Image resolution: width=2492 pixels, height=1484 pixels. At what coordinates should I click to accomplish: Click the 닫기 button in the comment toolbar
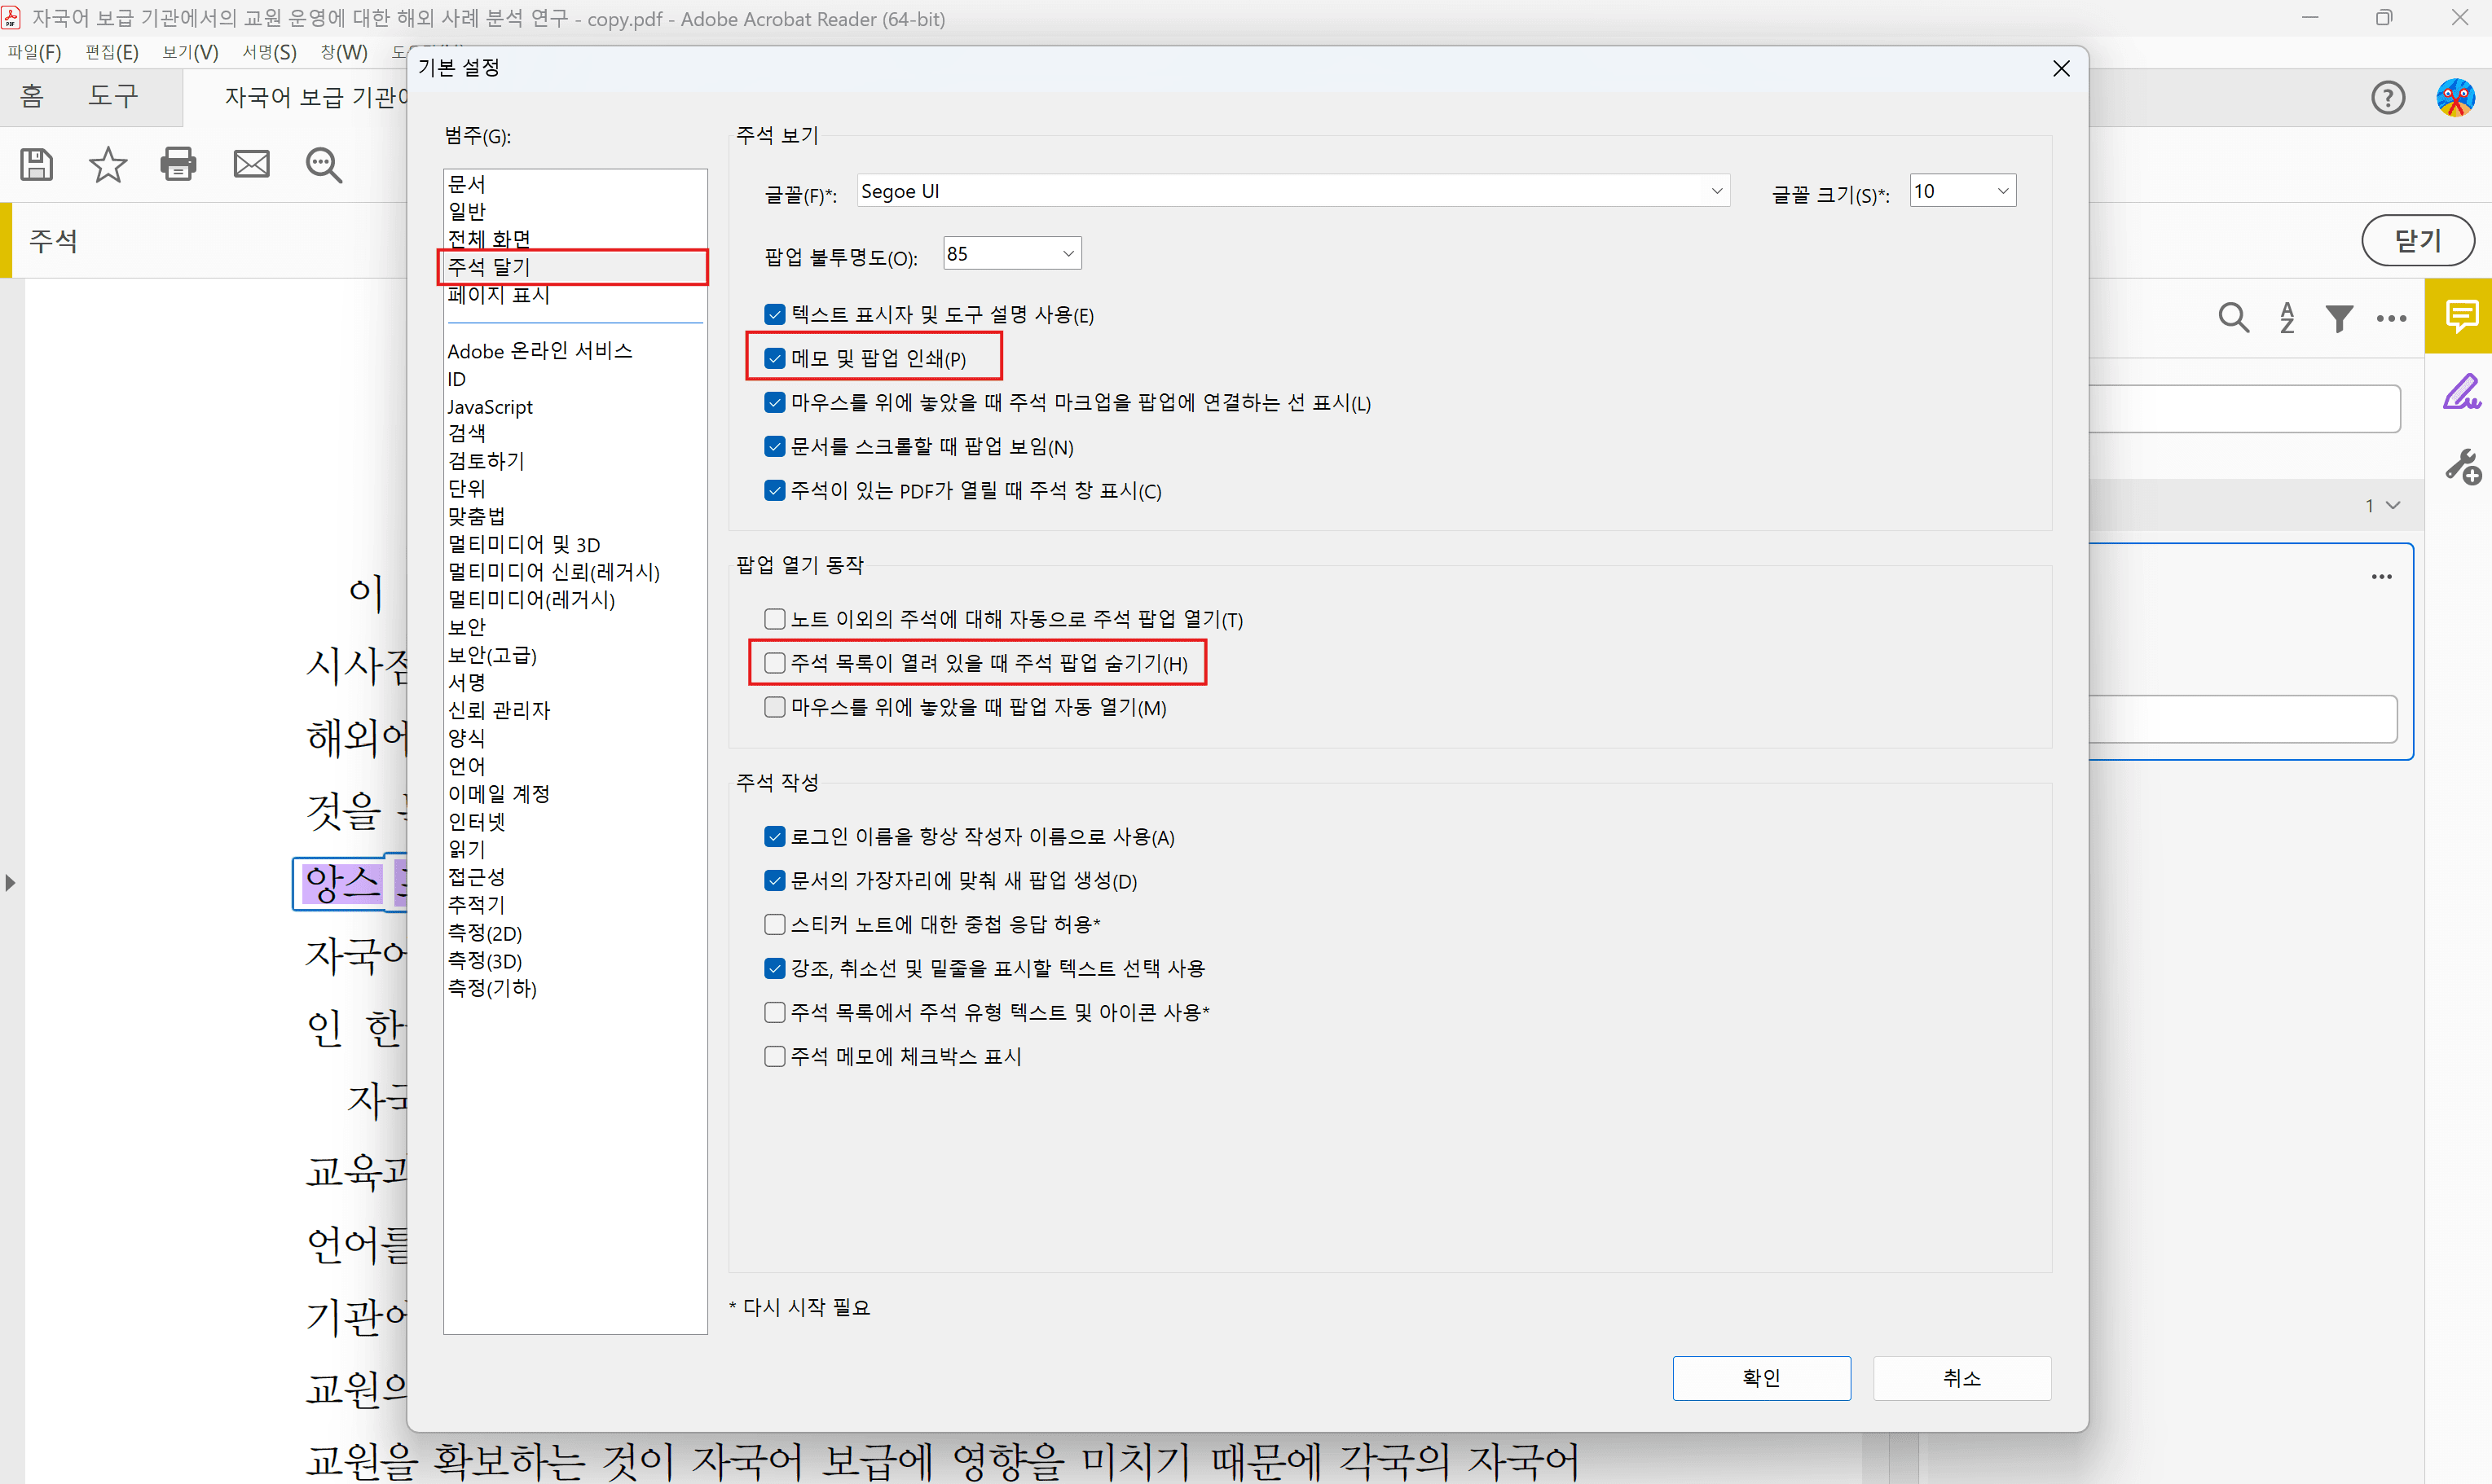click(2418, 240)
